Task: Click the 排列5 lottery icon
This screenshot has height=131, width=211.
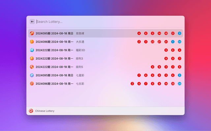Action: coord(32,67)
